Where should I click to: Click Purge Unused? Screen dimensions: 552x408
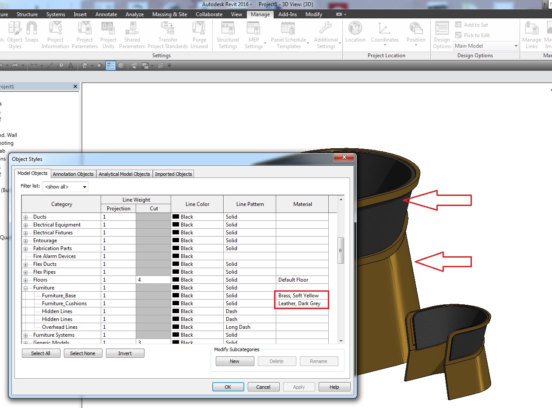[x=199, y=35]
